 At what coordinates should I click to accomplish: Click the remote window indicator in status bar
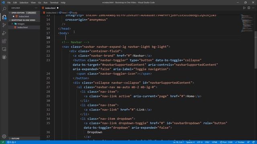tap(3, 142)
